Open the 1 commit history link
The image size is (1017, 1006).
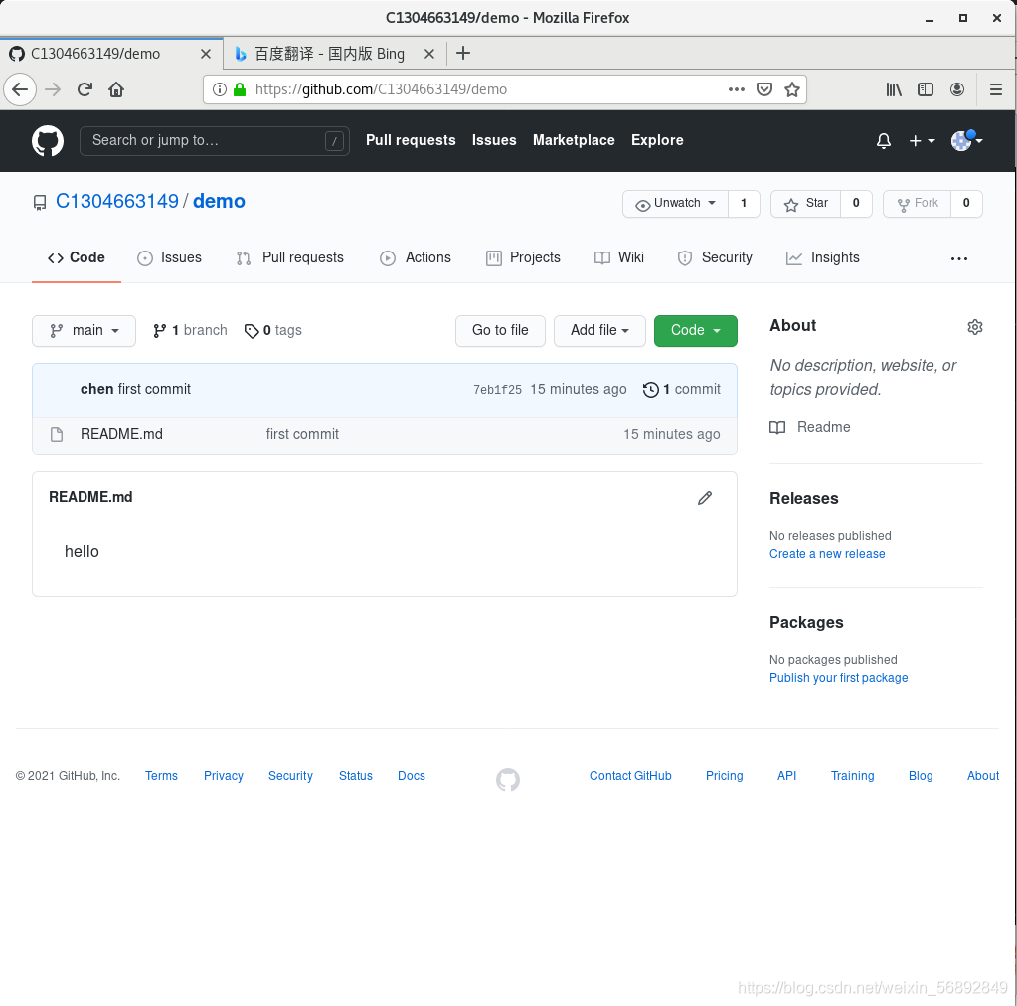pyautogui.click(x=681, y=389)
